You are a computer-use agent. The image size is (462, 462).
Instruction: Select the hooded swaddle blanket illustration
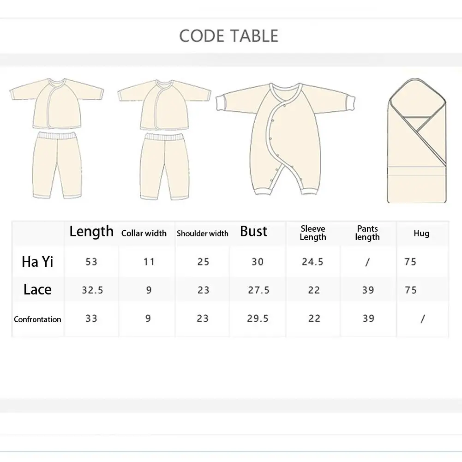[417, 141]
